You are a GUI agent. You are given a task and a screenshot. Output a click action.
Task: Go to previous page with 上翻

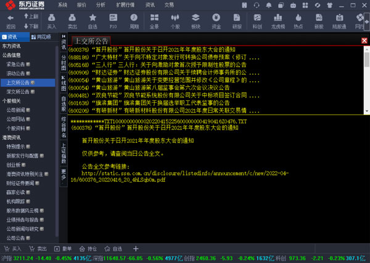click(x=31, y=16)
